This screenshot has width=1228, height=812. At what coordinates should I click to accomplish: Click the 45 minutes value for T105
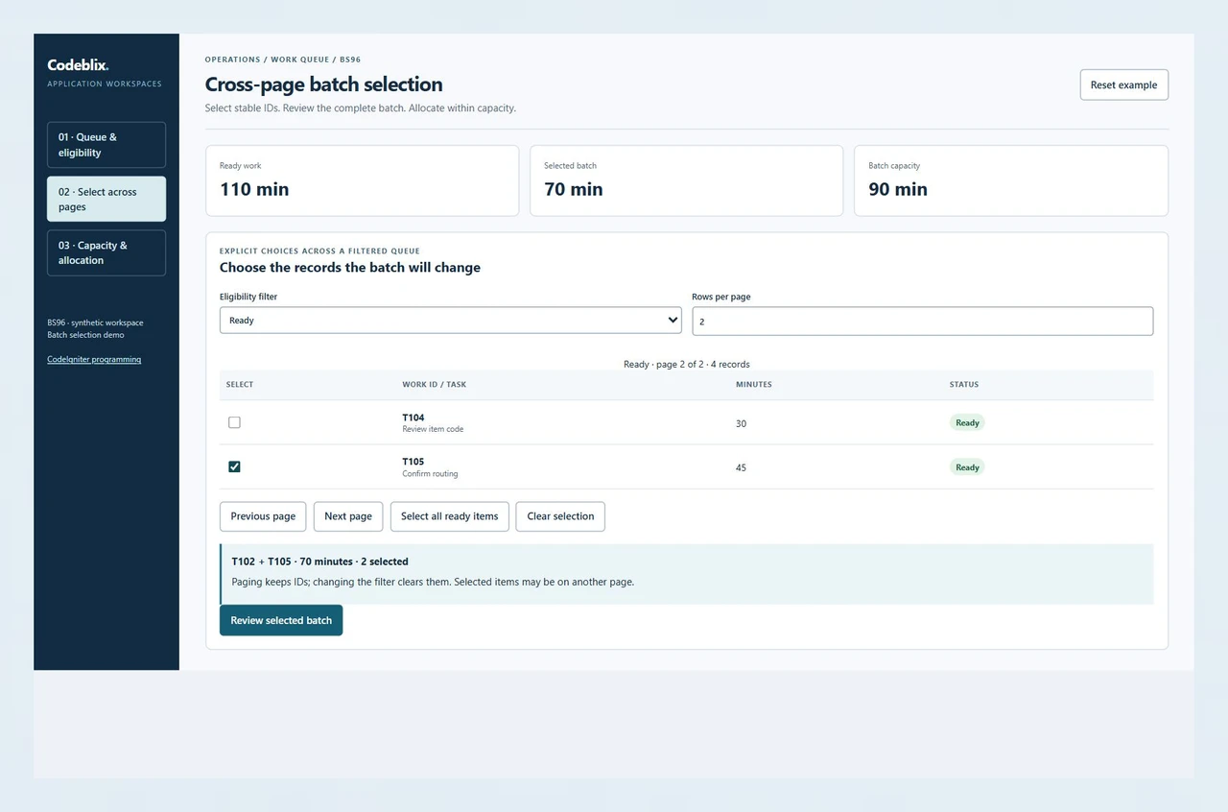coord(741,467)
